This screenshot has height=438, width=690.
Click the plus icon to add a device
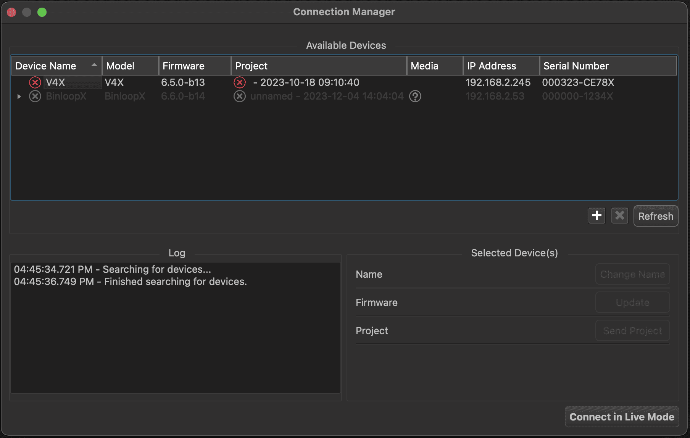coord(597,216)
